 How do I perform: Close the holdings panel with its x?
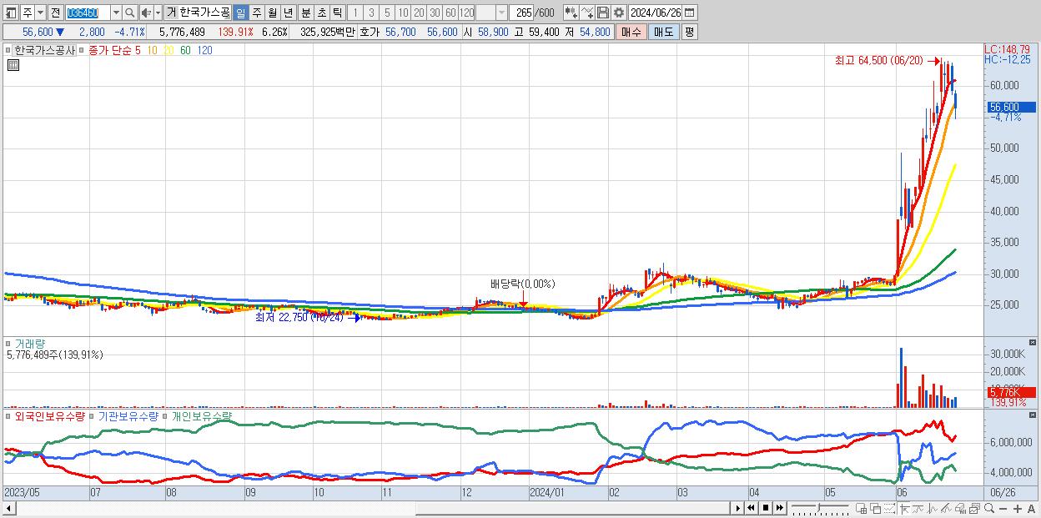point(1033,415)
